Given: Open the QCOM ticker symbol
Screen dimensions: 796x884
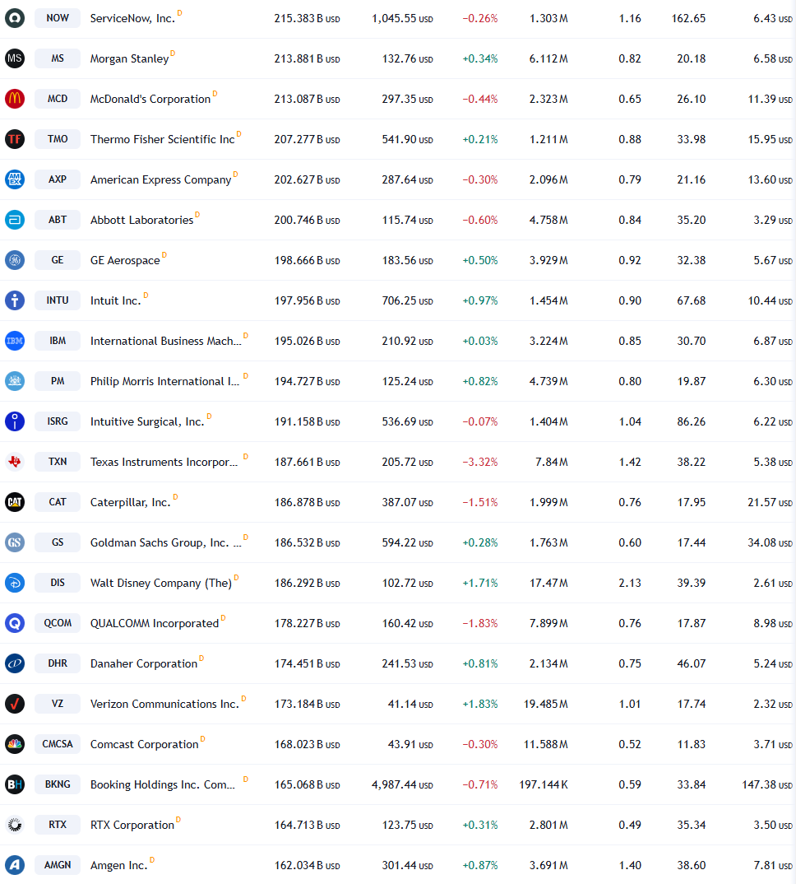Looking at the screenshot, I should [58, 623].
